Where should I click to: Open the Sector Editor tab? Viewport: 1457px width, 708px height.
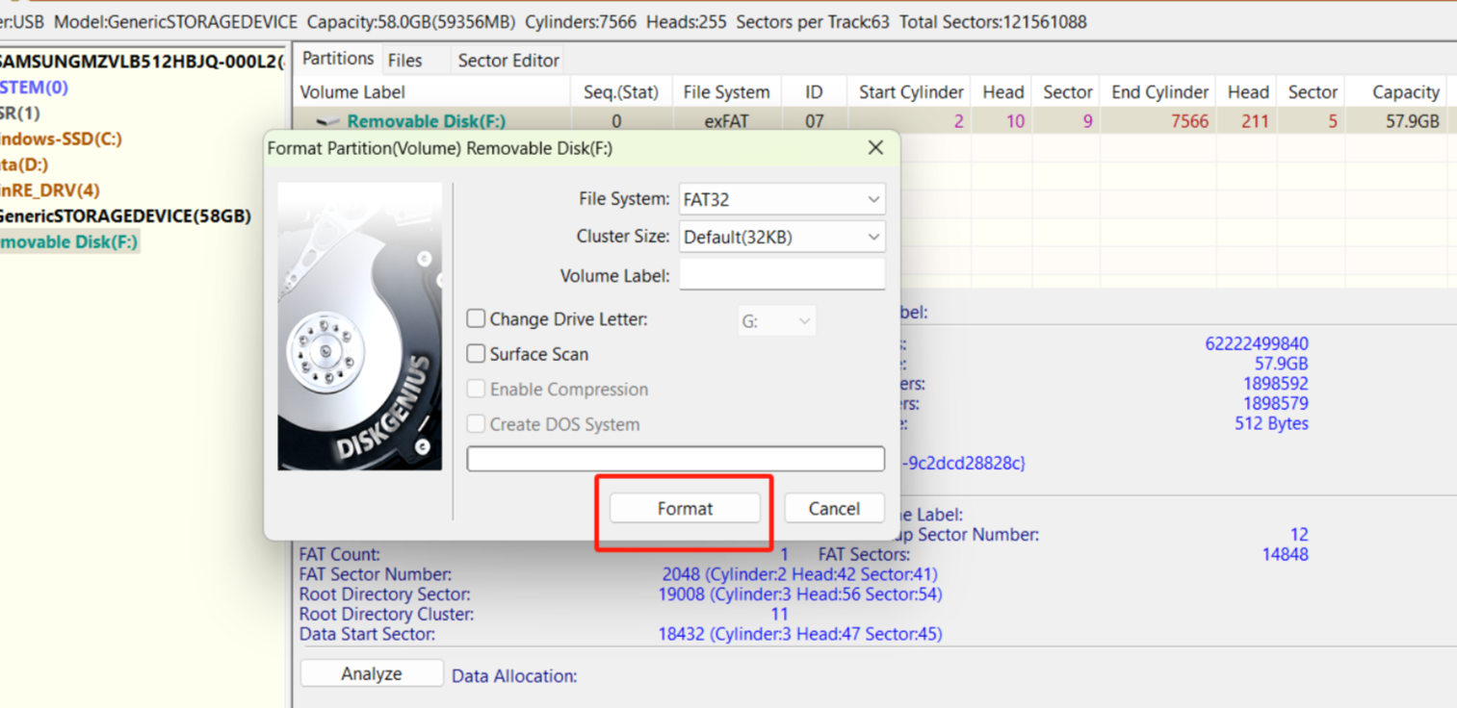(x=507, y=59)
